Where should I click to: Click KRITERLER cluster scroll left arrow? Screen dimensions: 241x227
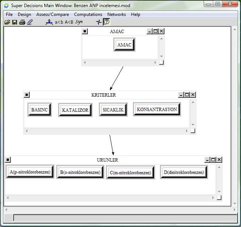click(27, 131)
